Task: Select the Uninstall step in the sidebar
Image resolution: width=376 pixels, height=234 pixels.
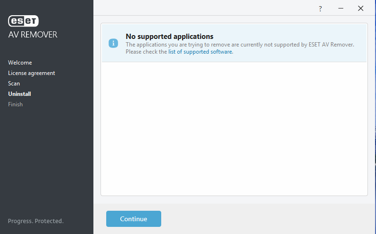Action: point(19,94)
